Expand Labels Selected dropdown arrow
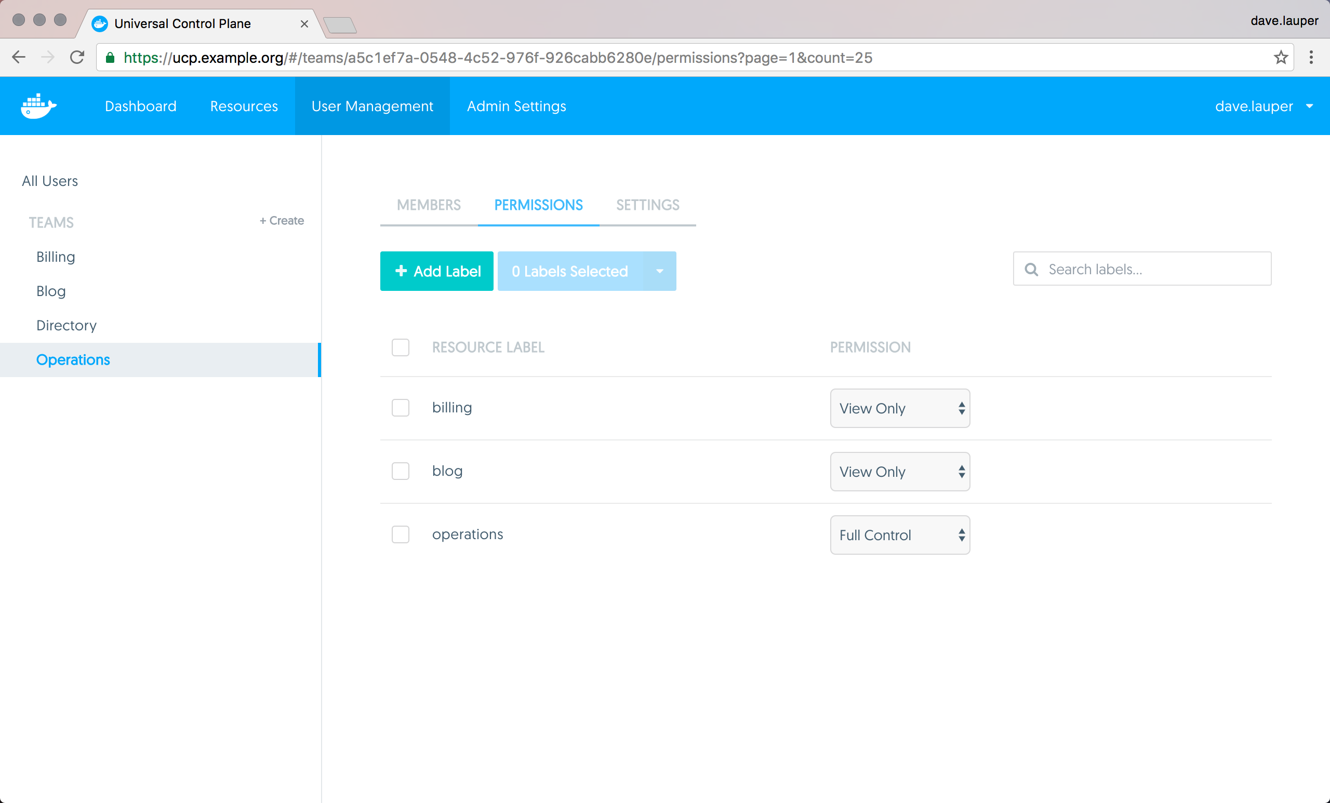The image size is (1330, 803). click(x=659, y=272)
